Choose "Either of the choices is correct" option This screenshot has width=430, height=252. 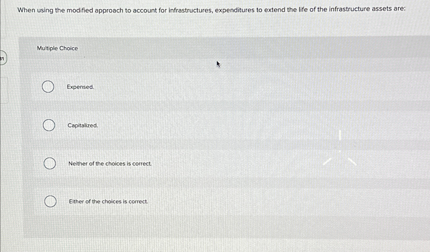[x=50, y=202]
